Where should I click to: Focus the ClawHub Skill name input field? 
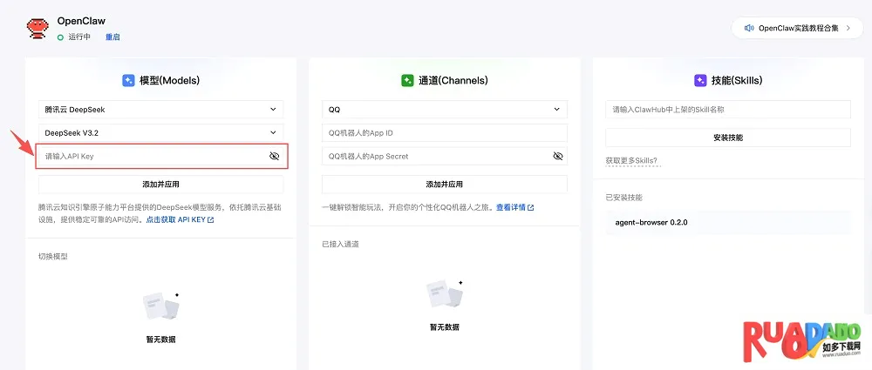pyautogui.click(x=728, y=110)
